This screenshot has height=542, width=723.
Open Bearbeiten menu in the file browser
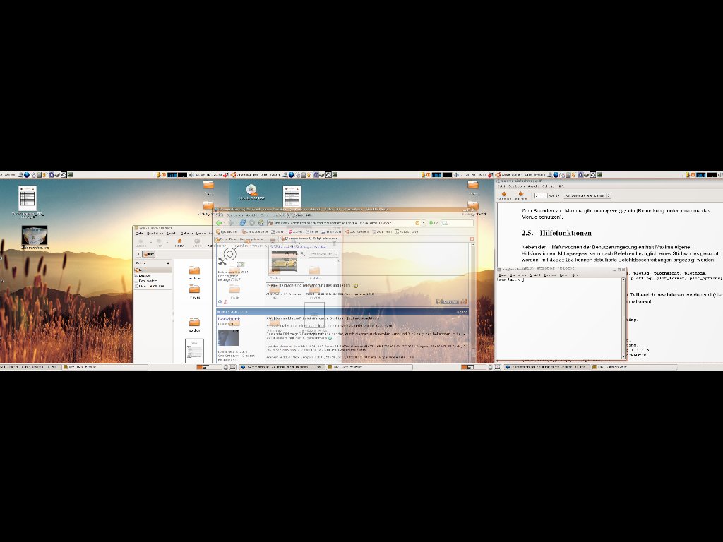[x=155, y=233]
